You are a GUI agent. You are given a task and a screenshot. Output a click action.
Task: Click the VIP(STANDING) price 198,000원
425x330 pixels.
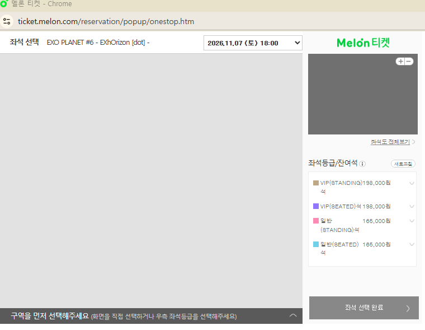pyautogui.click(x=376, y=183)
